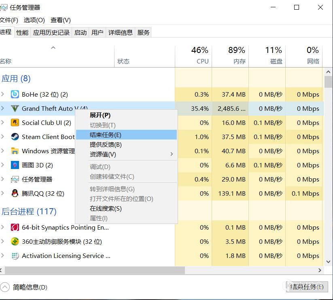Viewport: 333px width, 300px height.
Task: Click the 简略信息 collapse circle icon
Action: click(5, 287)
